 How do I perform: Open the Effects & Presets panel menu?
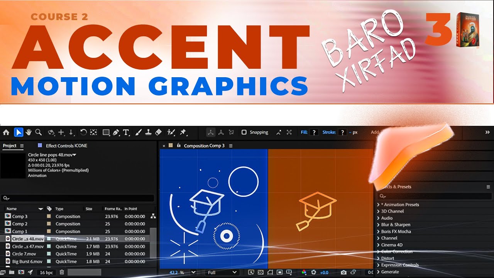click(488, 186)
